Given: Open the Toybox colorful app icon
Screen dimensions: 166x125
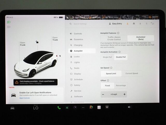Looking at the screenshot, I should click(91, 107).
